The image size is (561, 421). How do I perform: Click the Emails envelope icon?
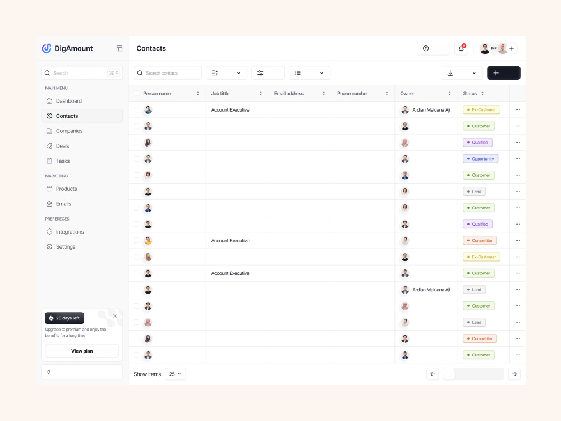(x=49, y=204)
